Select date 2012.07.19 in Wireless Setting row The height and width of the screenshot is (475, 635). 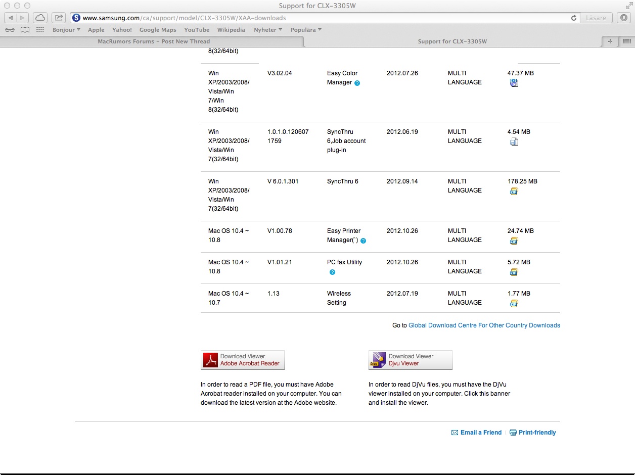pos(402,294)
